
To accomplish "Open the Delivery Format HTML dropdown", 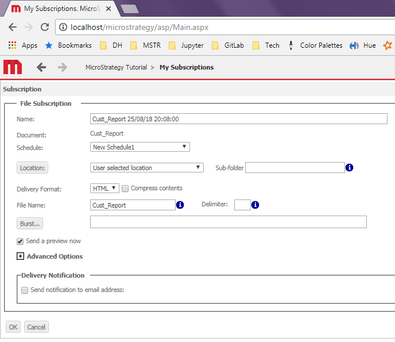I will (105, 188).
